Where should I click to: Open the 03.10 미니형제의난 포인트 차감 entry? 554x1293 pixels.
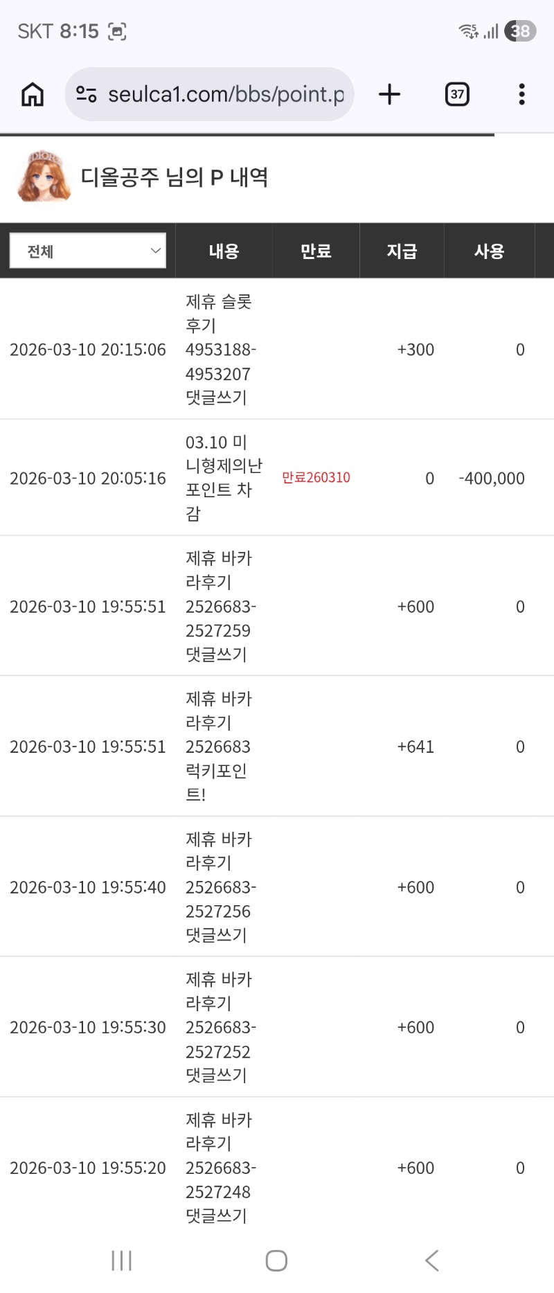pos(223,477)
